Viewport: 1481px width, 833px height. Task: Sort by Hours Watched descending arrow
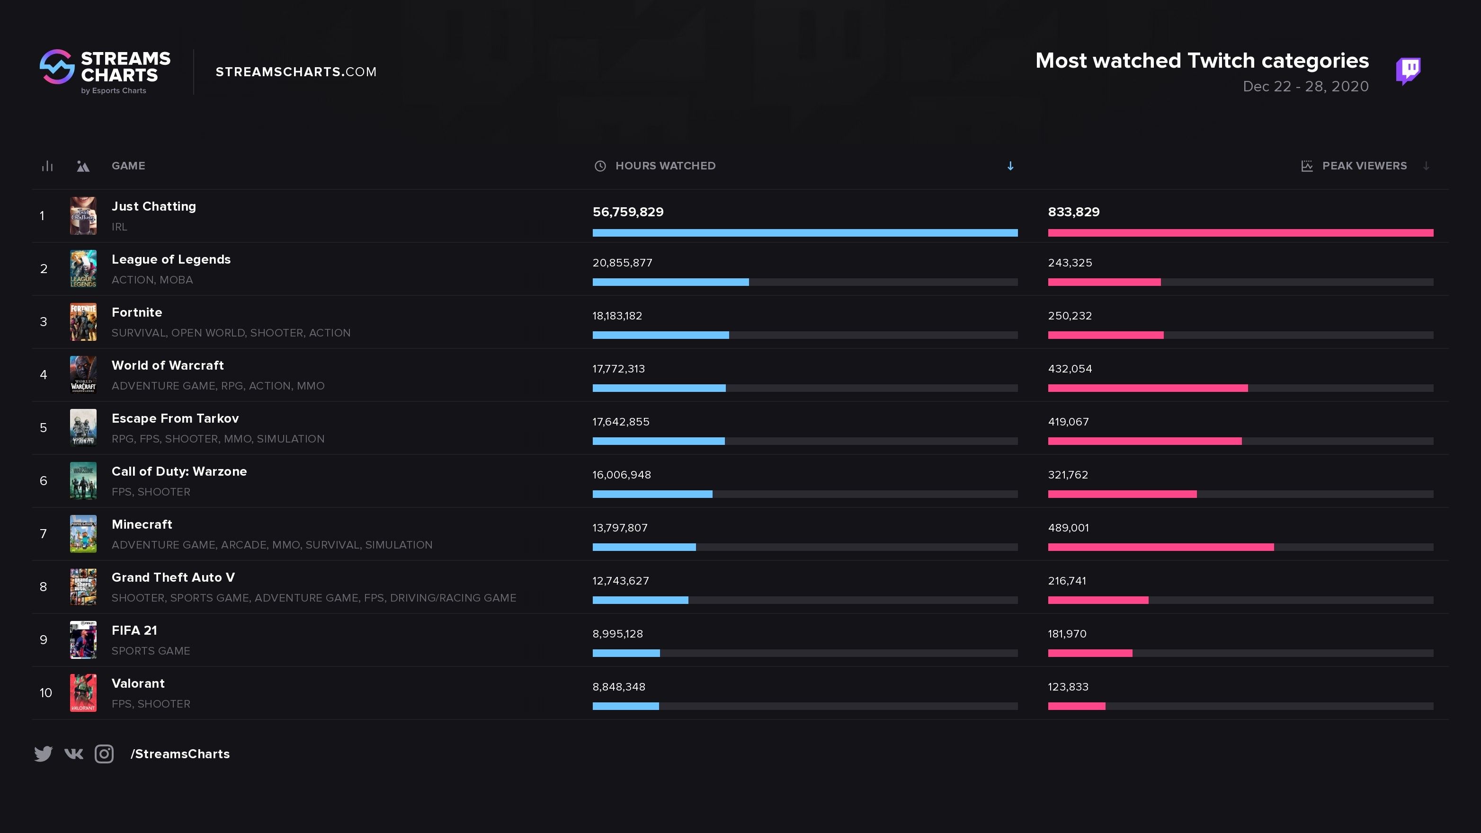[x=1010, y=166]
